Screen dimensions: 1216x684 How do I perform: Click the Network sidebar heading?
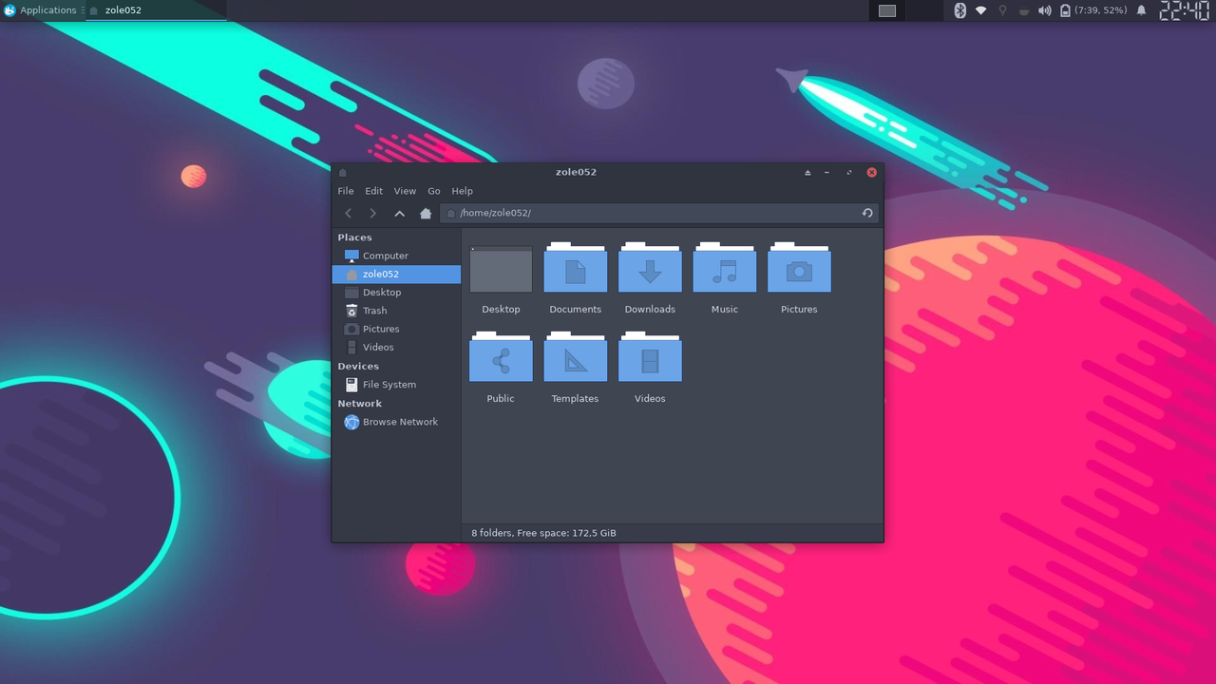(359, 404)
